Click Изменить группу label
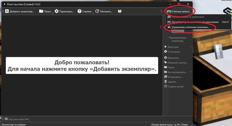This screenshot has height=126, width=232. pyautogui.click(x=178, y=63)
